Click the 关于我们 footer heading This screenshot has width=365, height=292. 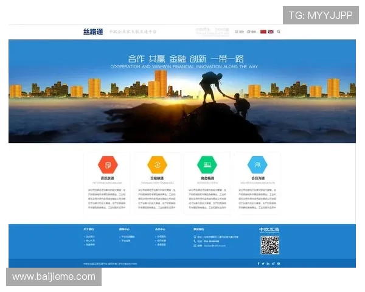point(88,229)
